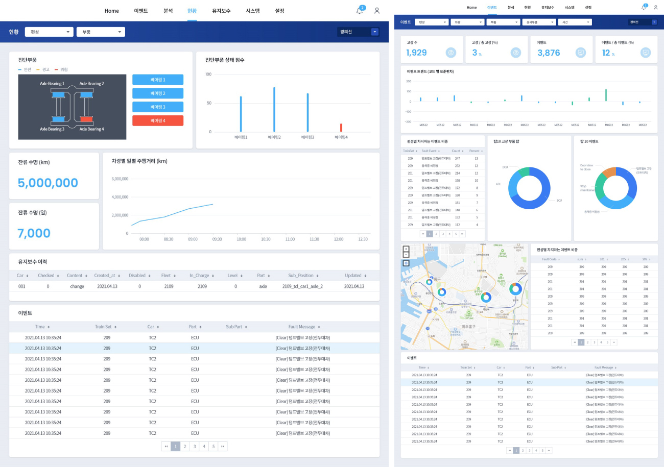Toggle the 위험 legend item in 진단부품
664x467 pixels.
[61, 69]
